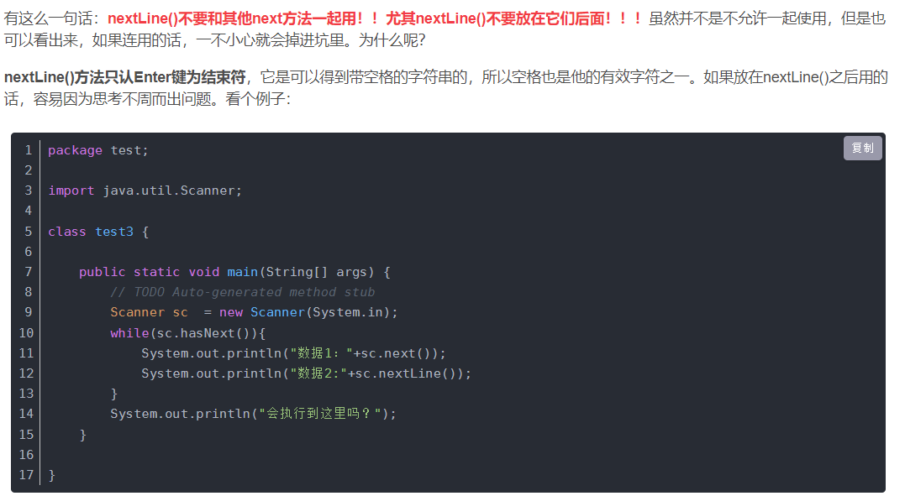Click the 复制 copy button
Viewport: 905px width, 496px height.
pos(862,149)
